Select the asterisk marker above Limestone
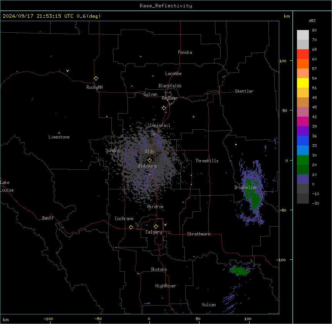Image resolution: width=332 pixels, height=324 pixels. (59, 133)
